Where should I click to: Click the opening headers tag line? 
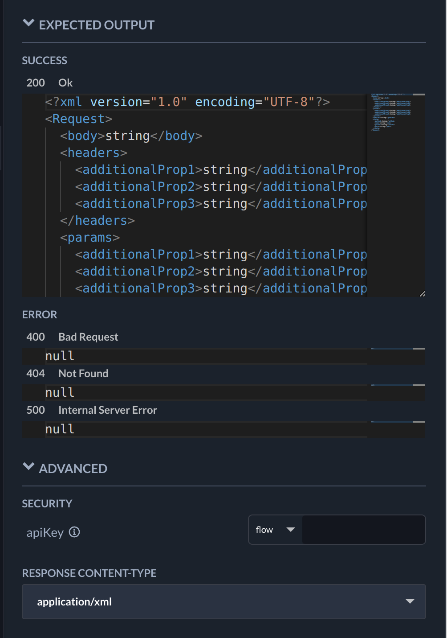pyautogui.click(x=94, y=153)
